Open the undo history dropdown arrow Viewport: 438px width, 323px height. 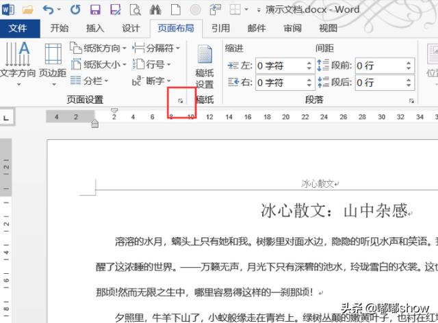[x=59, y=10]
